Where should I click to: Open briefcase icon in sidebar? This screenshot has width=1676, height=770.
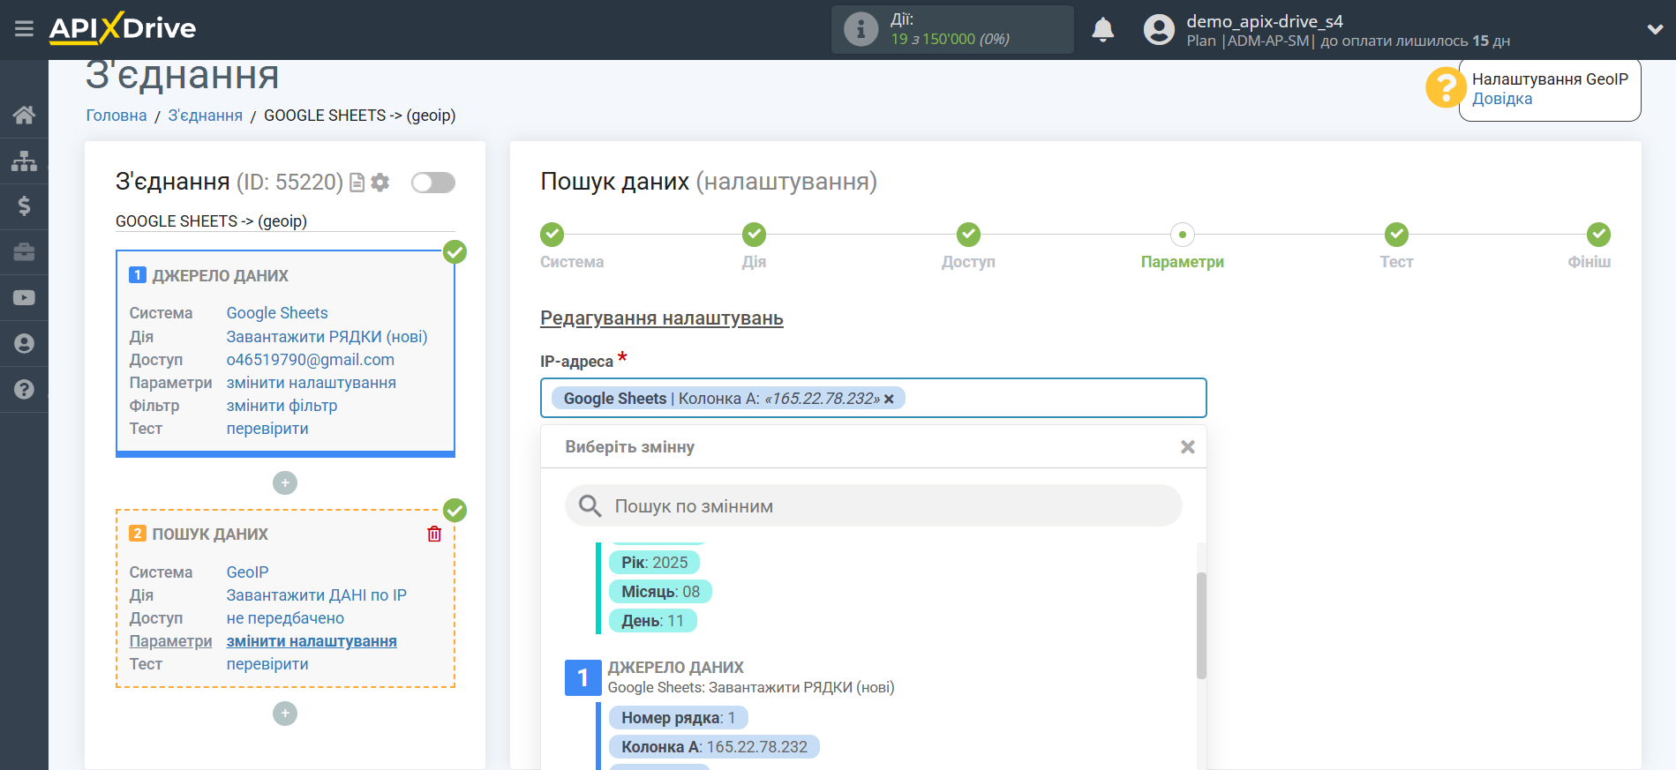[x=24, y=252]
